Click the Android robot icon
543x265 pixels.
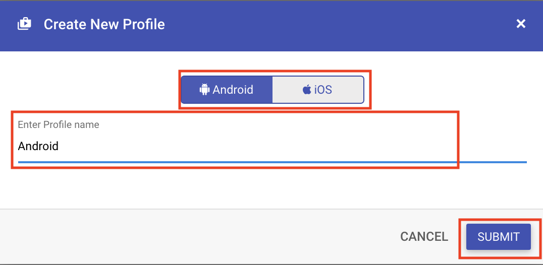tap(204, 90)
